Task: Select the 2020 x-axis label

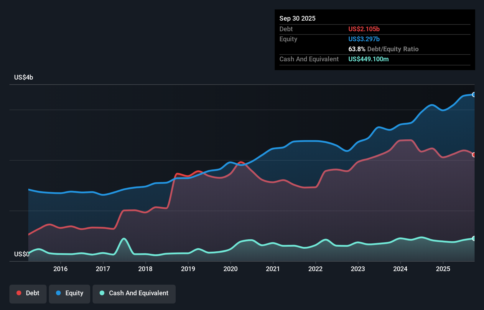Action: [231, 269]
